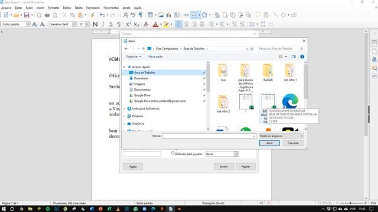
Task: Click the Strikethrough icon
Action: coord(119,24)
